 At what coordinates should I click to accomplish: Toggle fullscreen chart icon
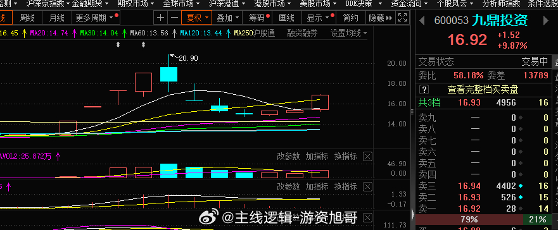click(x=402, y=18)
